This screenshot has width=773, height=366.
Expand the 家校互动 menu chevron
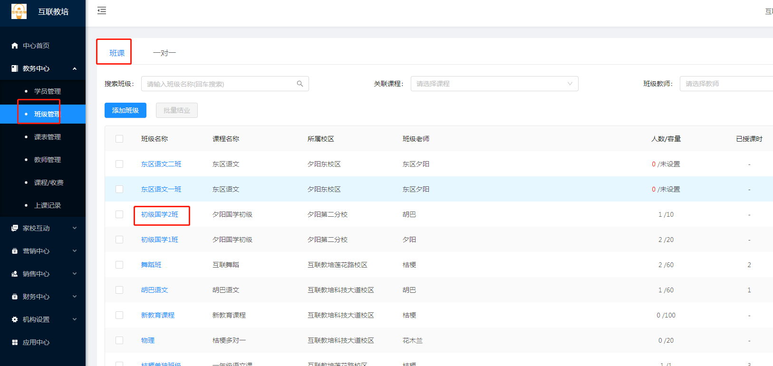[75, 228]
